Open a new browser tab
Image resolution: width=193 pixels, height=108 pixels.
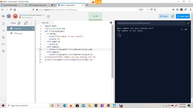(87, 5)
